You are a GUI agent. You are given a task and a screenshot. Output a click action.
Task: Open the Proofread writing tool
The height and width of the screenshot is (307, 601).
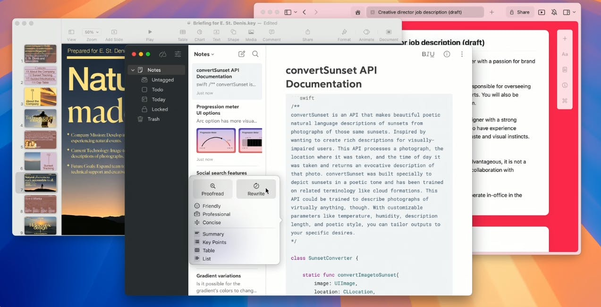click(212, 189)
